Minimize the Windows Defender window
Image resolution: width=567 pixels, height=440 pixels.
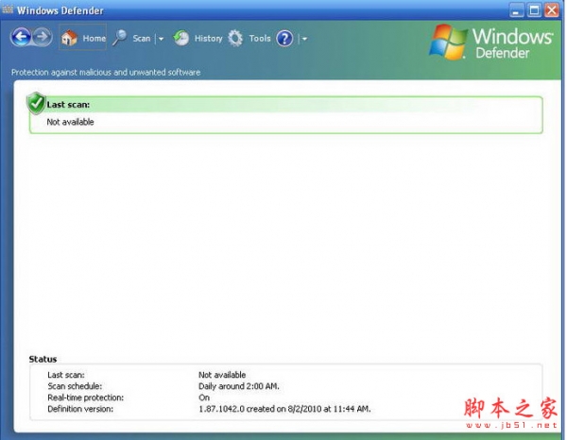[516, 10]
